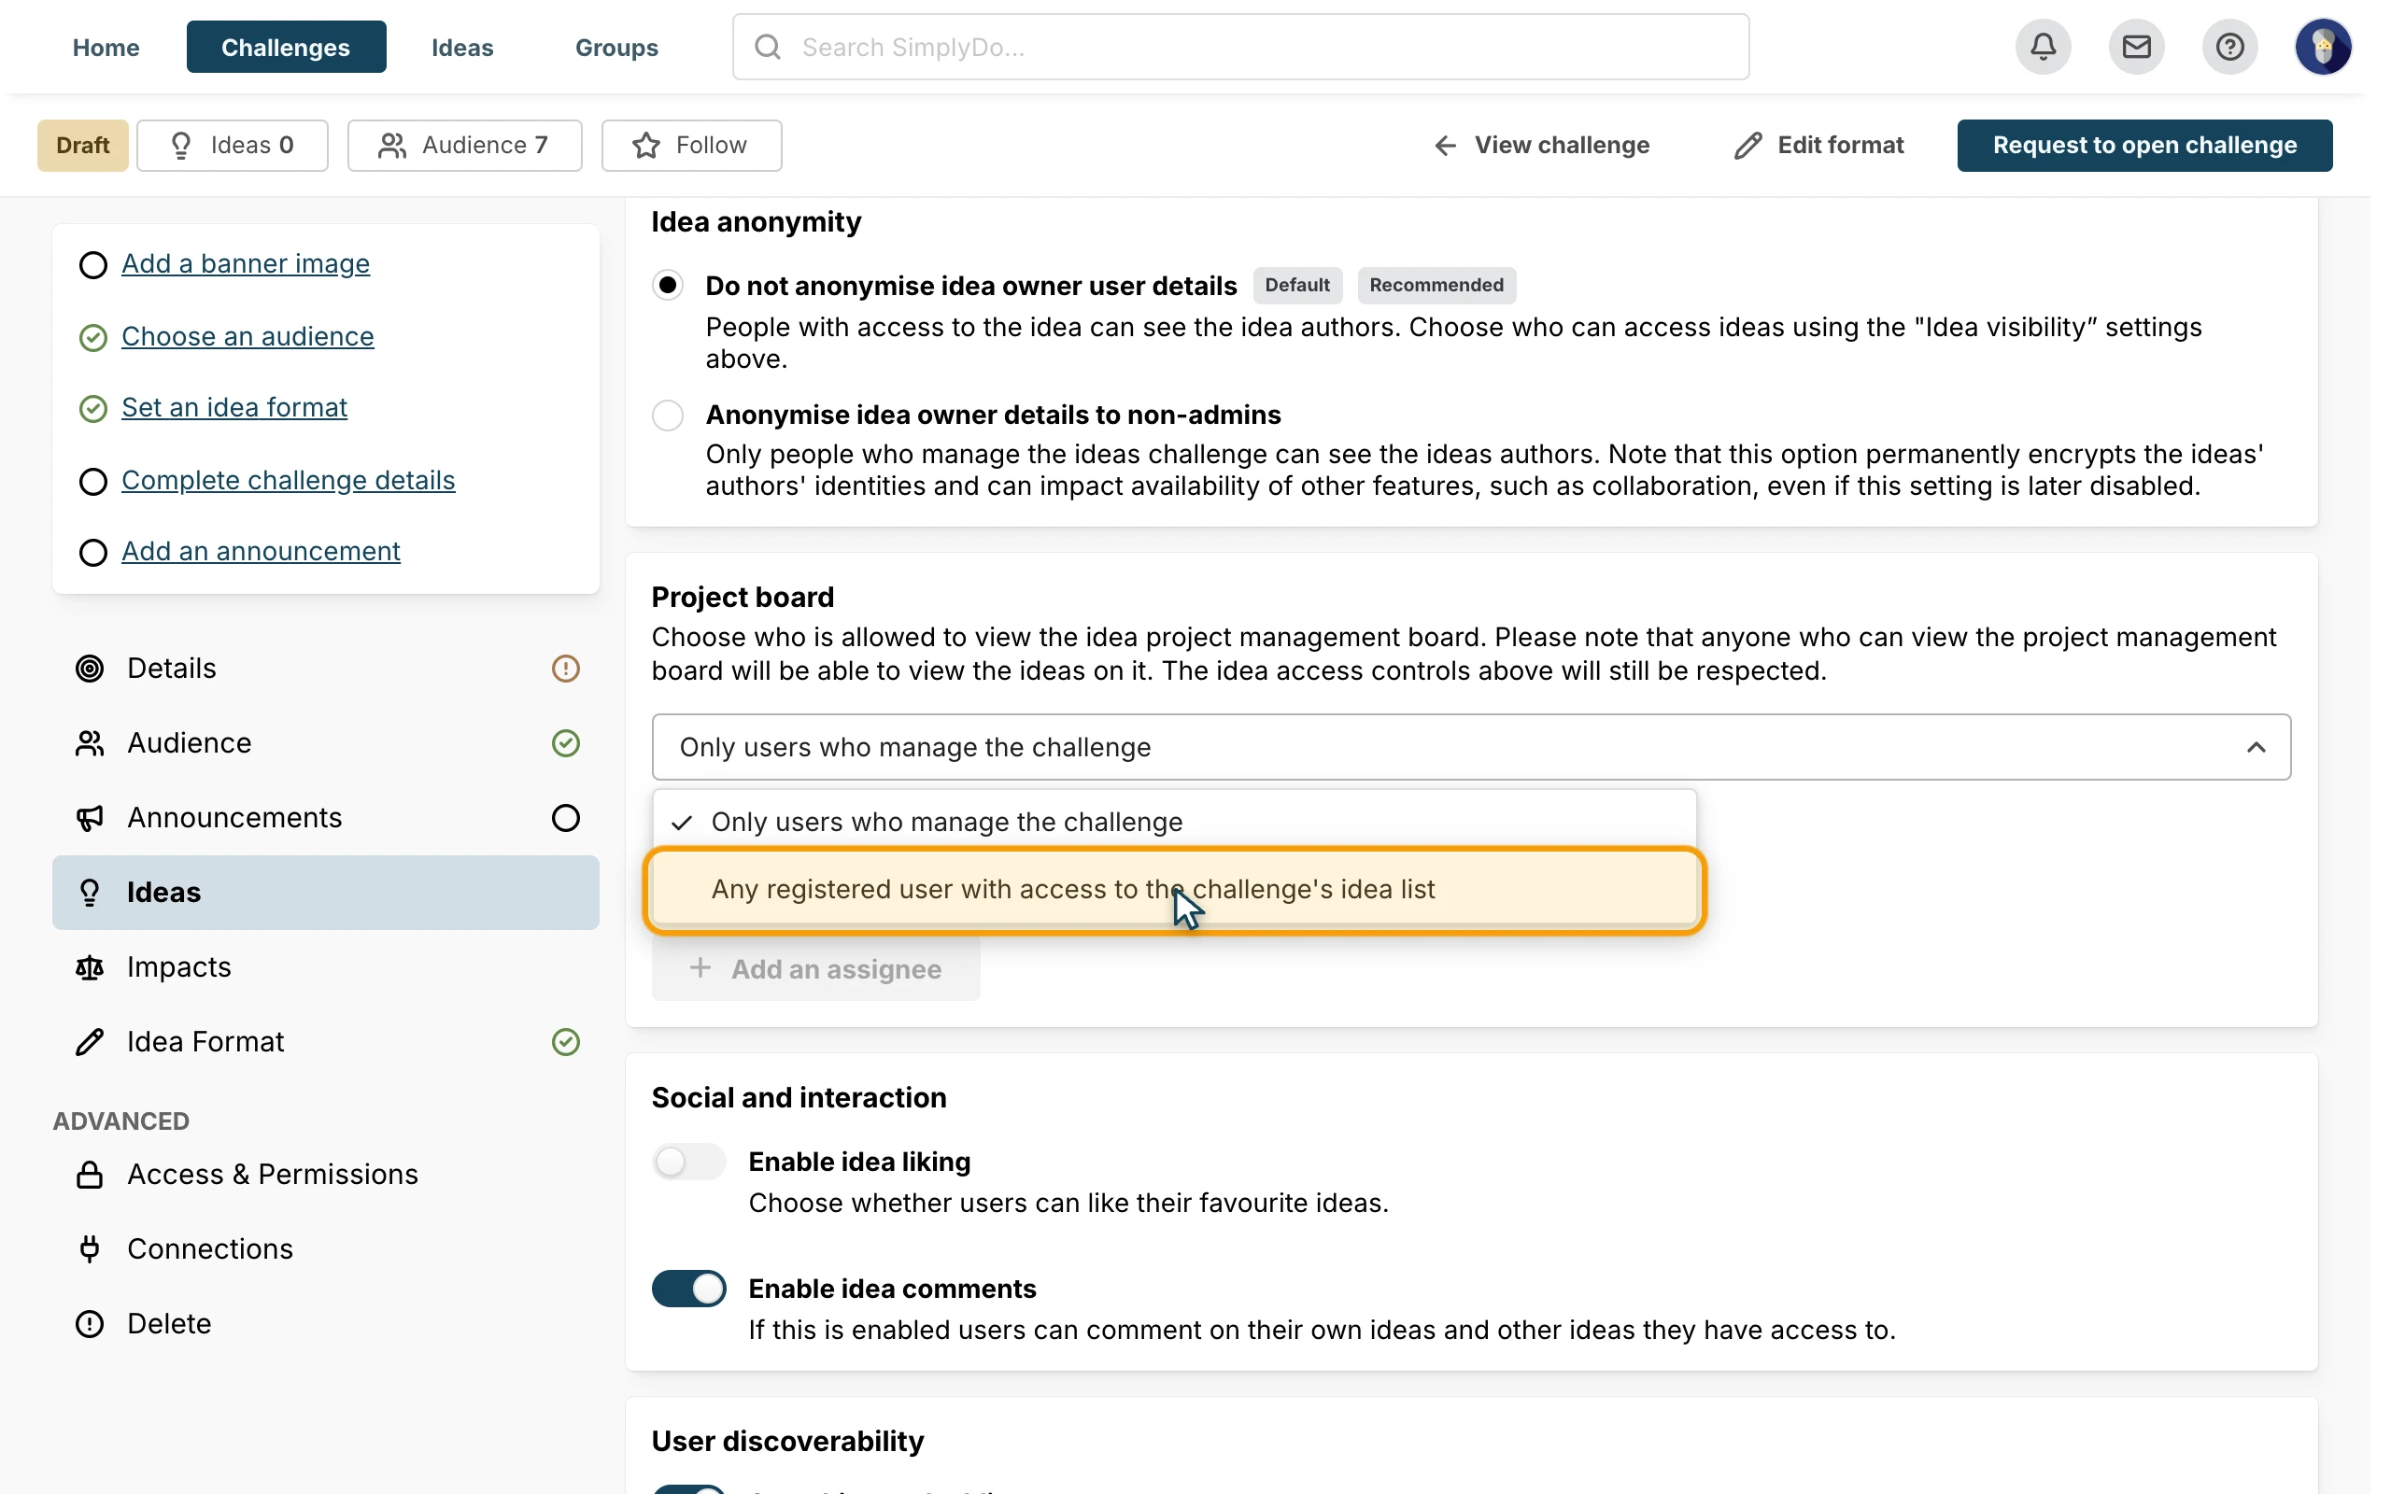Click Complete challenge details link

coord(288,480)
